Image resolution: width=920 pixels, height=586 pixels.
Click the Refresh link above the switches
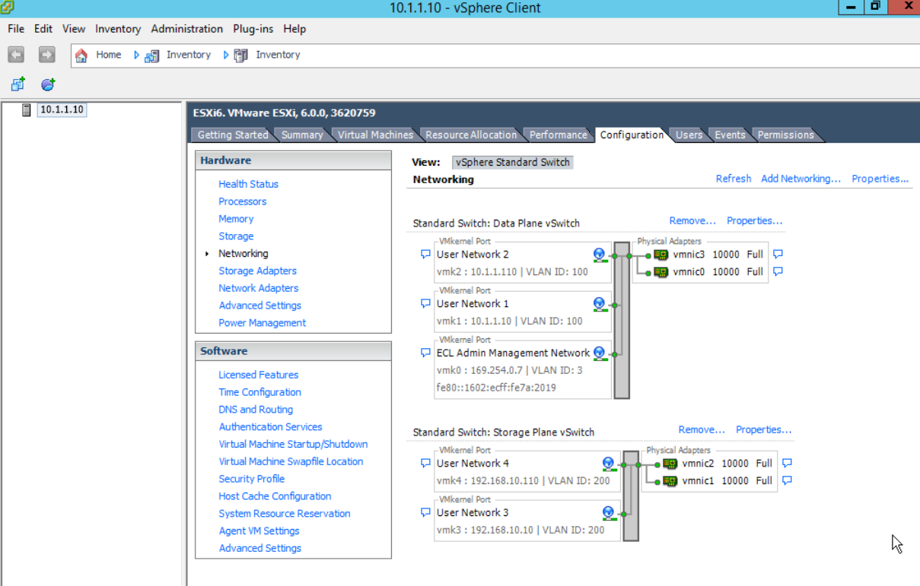tap(733, 178)
